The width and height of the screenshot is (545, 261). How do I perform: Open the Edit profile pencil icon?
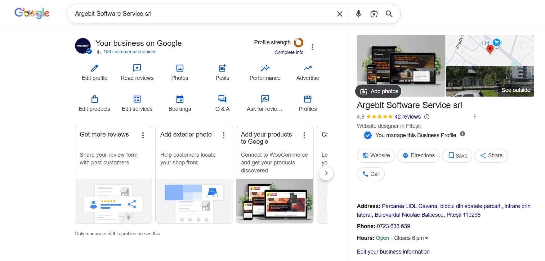pos(94,68)
